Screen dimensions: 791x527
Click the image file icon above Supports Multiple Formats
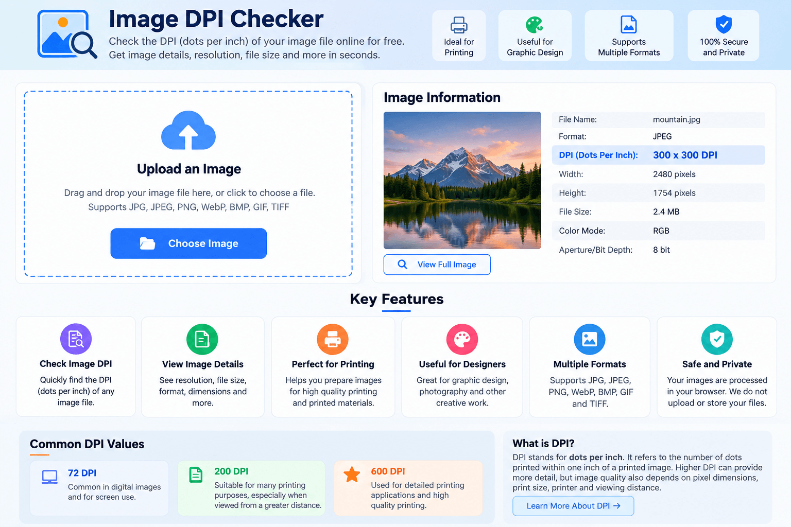[629, 24]
